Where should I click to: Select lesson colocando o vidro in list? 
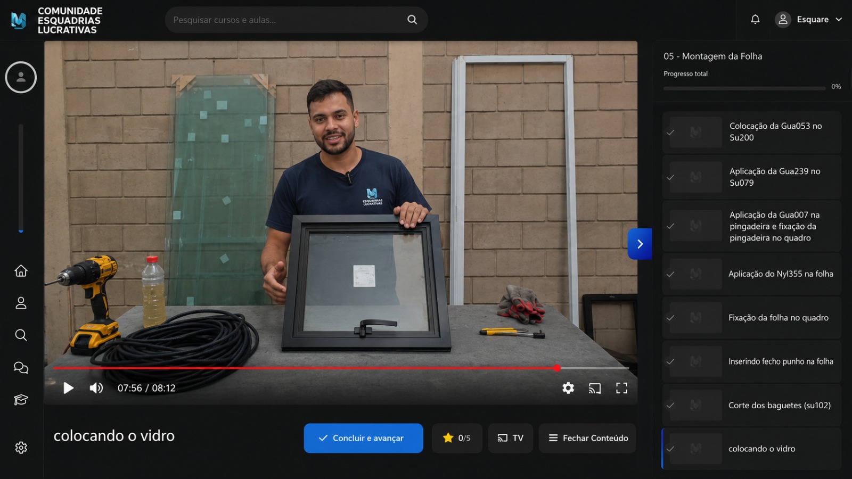tap(752, 449)
